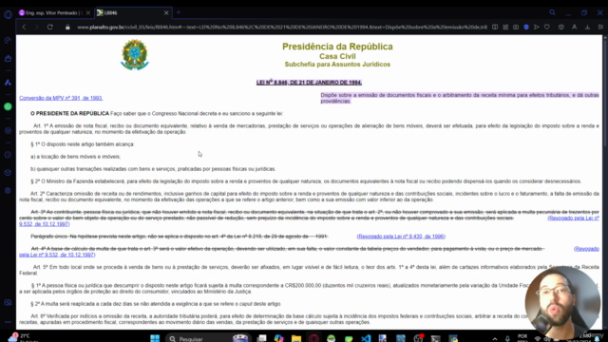Open the sidebar extensions cube icon
This screenshot has height=342, width=608.
(x=8, y=173)
